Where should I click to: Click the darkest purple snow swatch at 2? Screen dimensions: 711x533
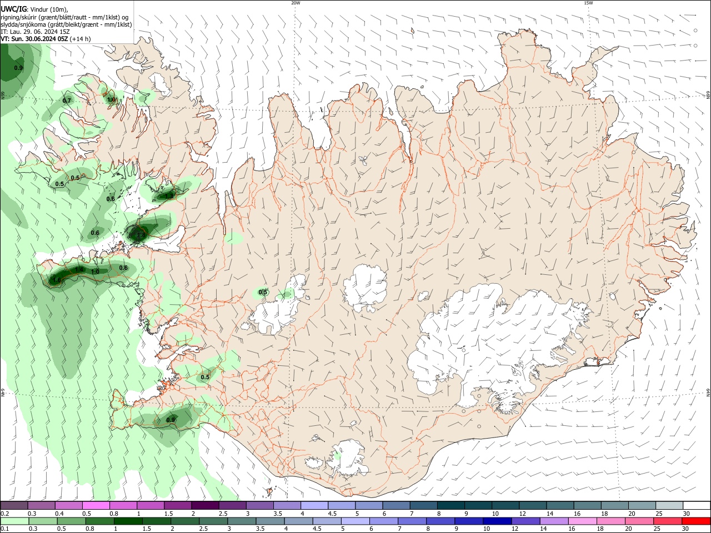pos(205,505)
